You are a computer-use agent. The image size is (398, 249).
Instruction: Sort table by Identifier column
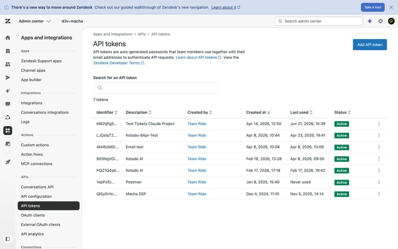point(107,112)
